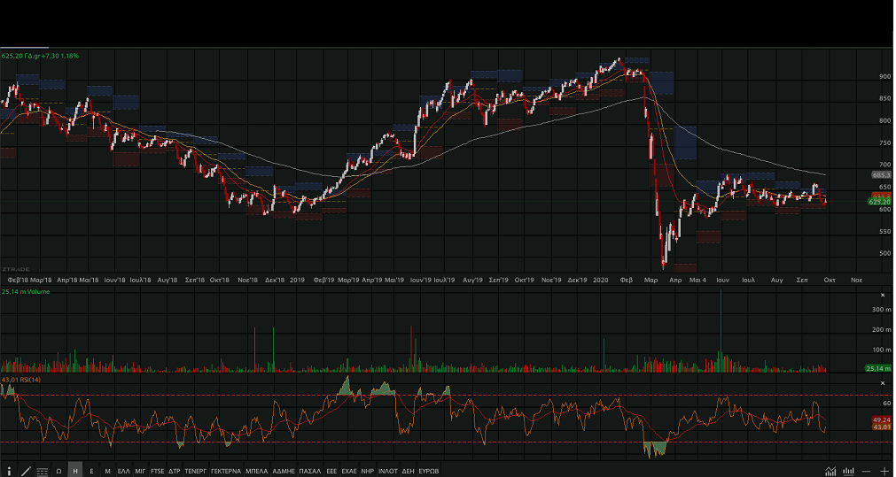Select the trend line drawing tool

point(26,471)
